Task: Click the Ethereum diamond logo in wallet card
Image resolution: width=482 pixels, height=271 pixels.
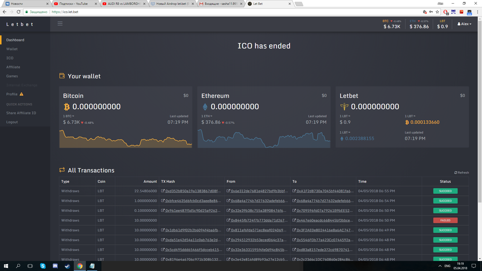Action: [x=205, y=107]
